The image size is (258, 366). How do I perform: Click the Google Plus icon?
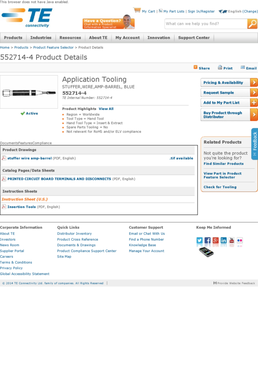pyautogui.click(x=216, y=240)
